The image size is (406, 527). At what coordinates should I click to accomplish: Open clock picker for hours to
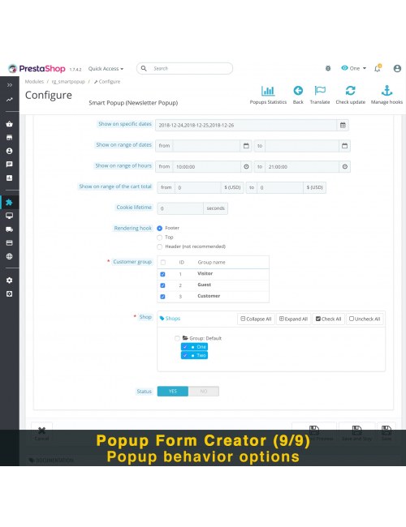[x=345, y=167]
